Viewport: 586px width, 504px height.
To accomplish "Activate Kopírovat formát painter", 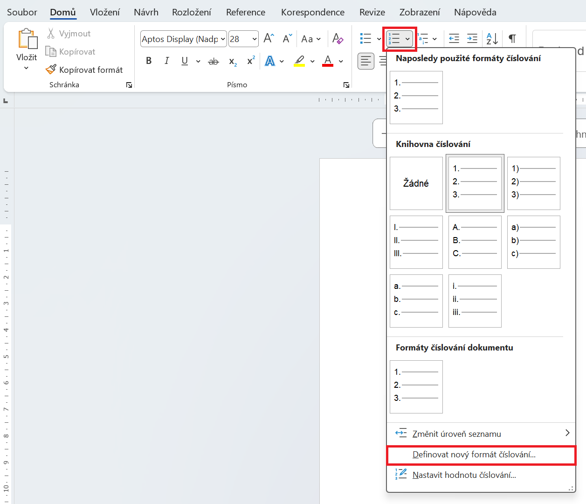I will (x=84, y=70).
